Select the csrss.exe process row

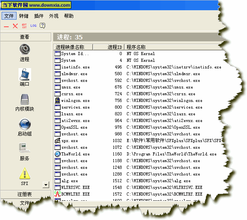coord(138,94)
